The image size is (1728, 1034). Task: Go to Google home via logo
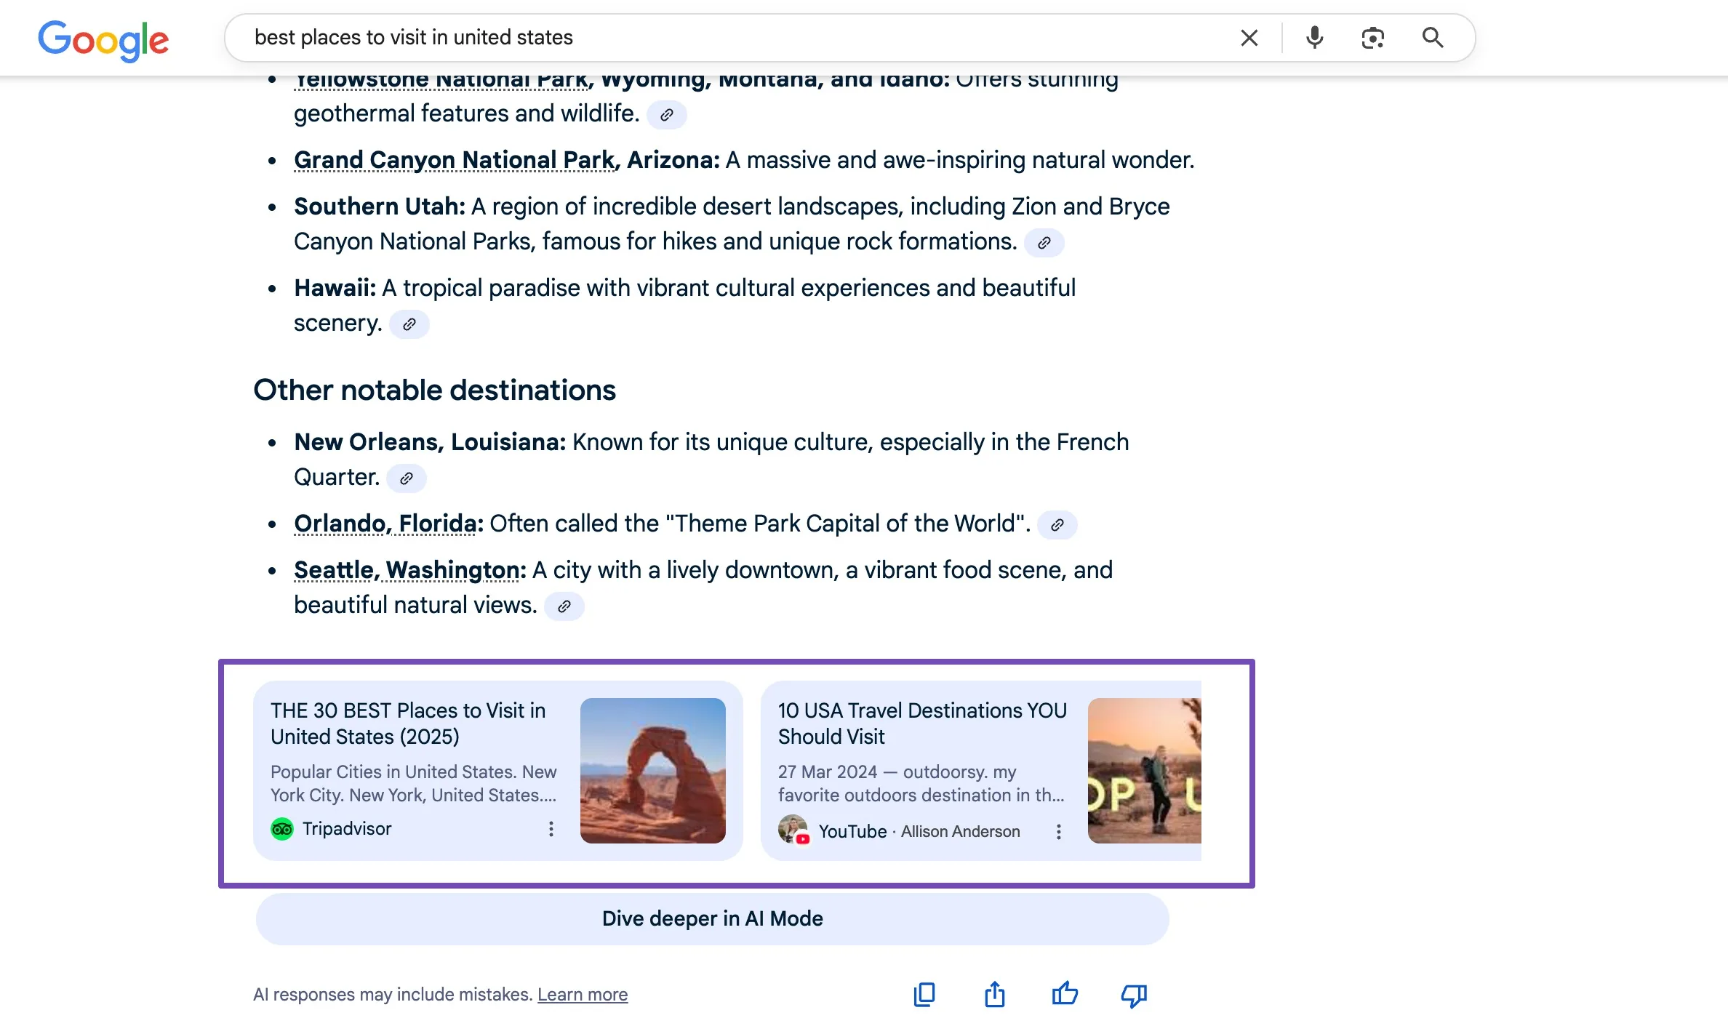103,39
